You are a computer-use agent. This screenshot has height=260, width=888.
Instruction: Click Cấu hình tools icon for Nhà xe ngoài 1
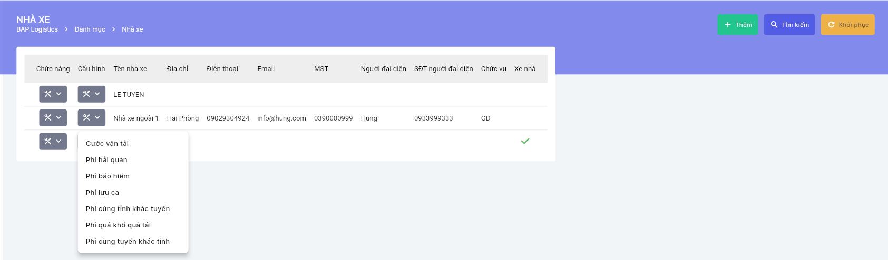coord(86,118)
